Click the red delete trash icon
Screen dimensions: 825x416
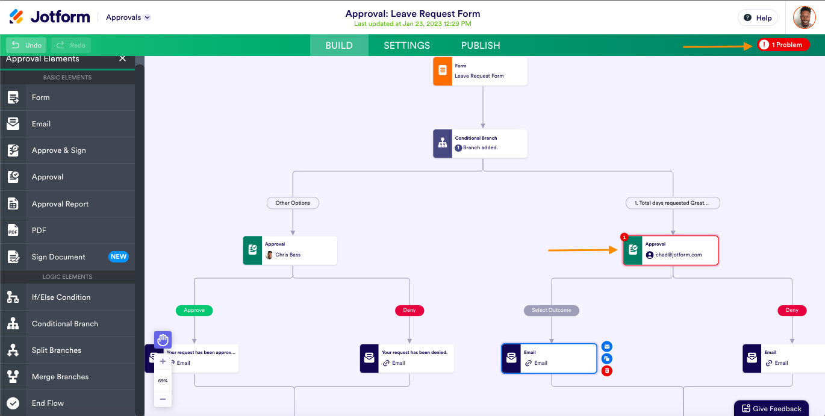[x=607, y=371]
